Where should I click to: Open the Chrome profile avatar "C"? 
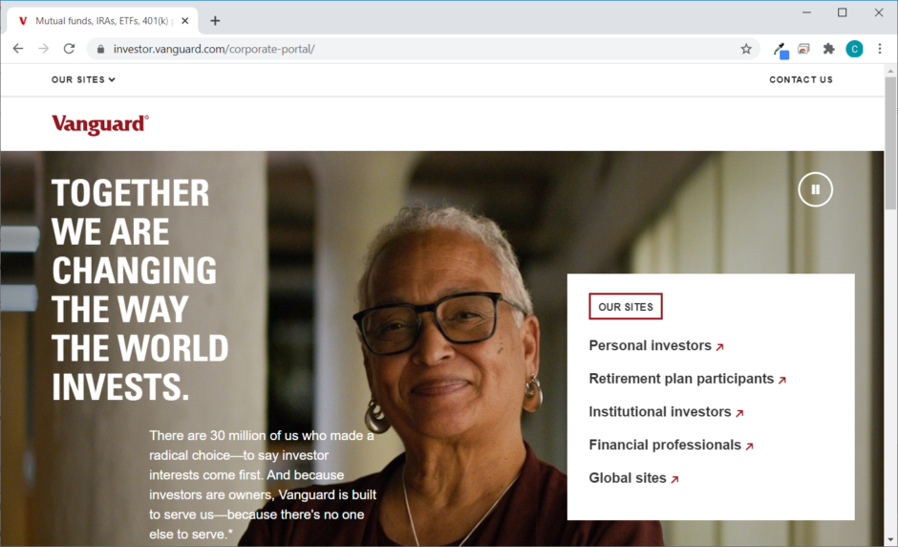click(854, 49)
